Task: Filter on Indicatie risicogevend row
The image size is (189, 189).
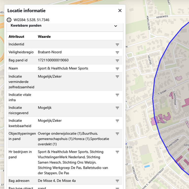Action: point(117,108)
